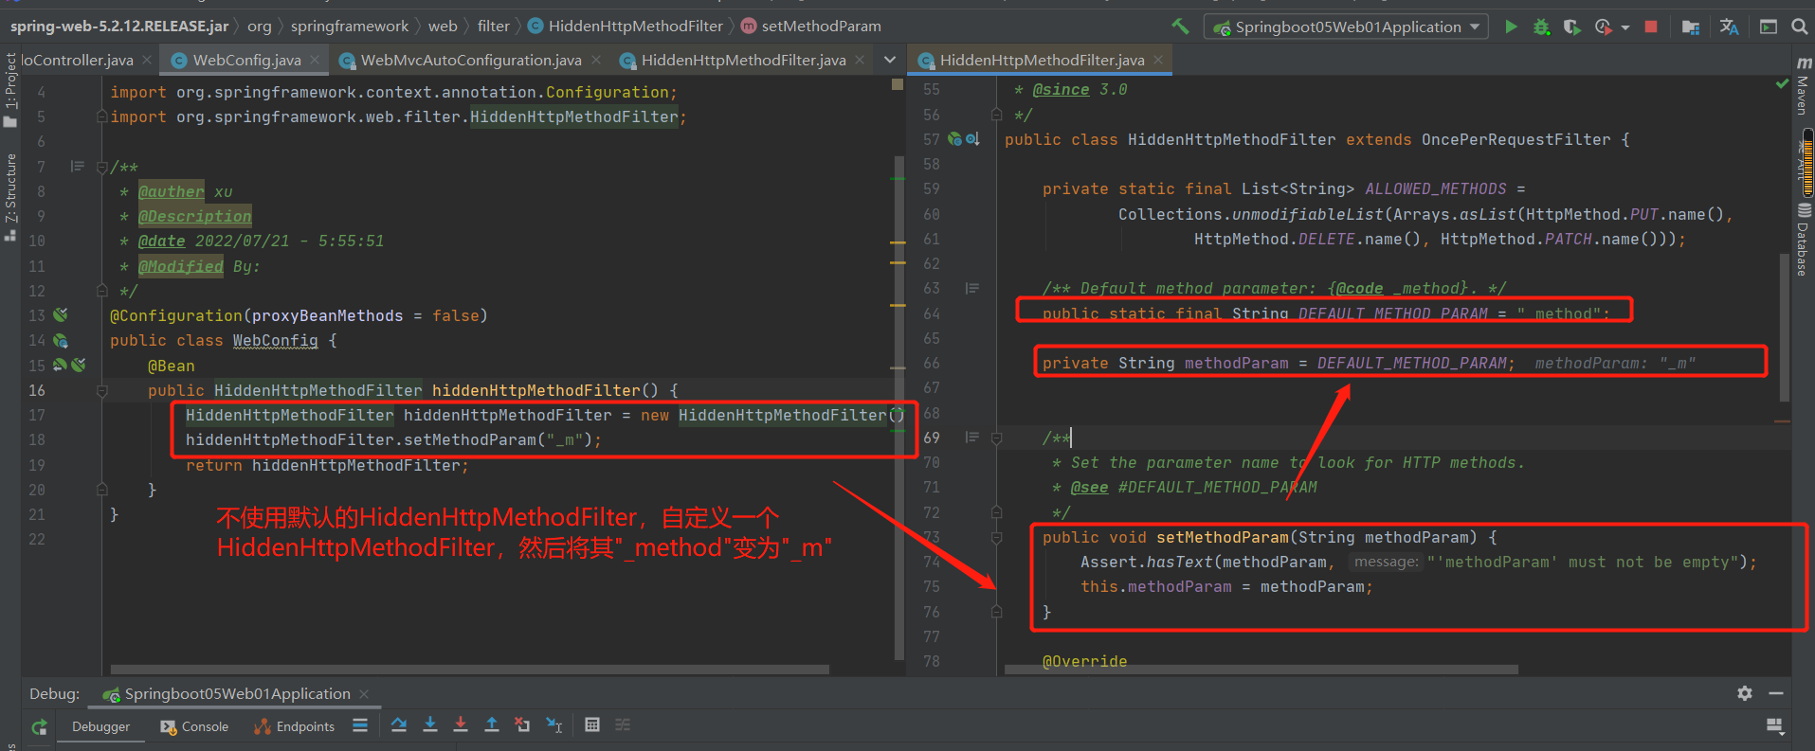Viewport: 1815px width, 751px height.
Task: Open the Evaluate Expression calculator icon
Action: pos(592,725)
